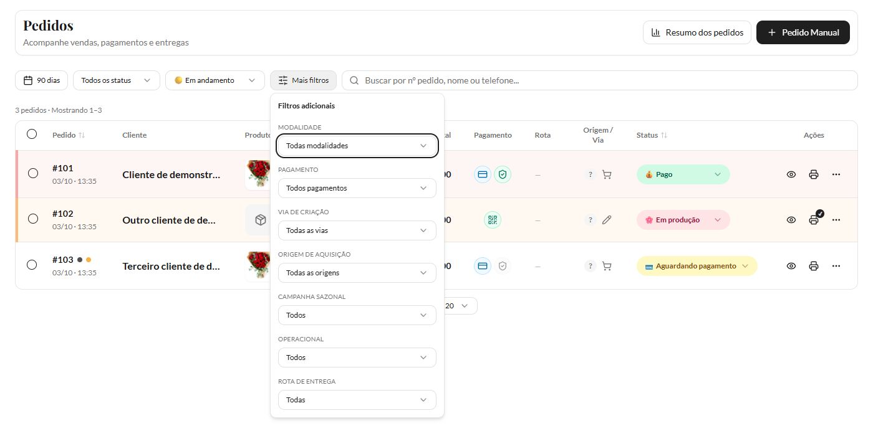Open the Todas modalidades dropdown
The height and width of the screenshot is (436, 873).
(x=357, y=146)
